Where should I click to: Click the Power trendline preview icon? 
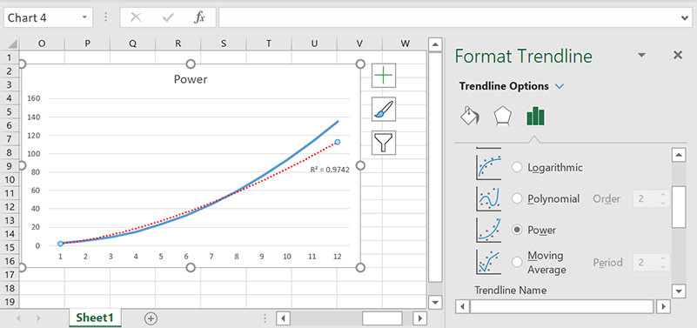[488, 230]
